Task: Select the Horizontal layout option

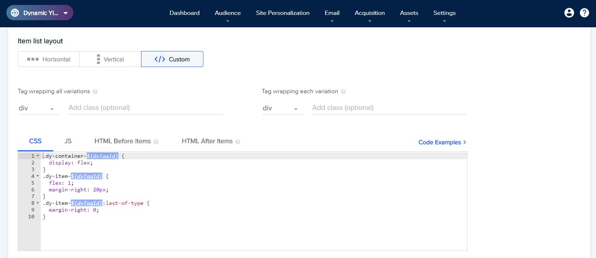Action: 49,59
